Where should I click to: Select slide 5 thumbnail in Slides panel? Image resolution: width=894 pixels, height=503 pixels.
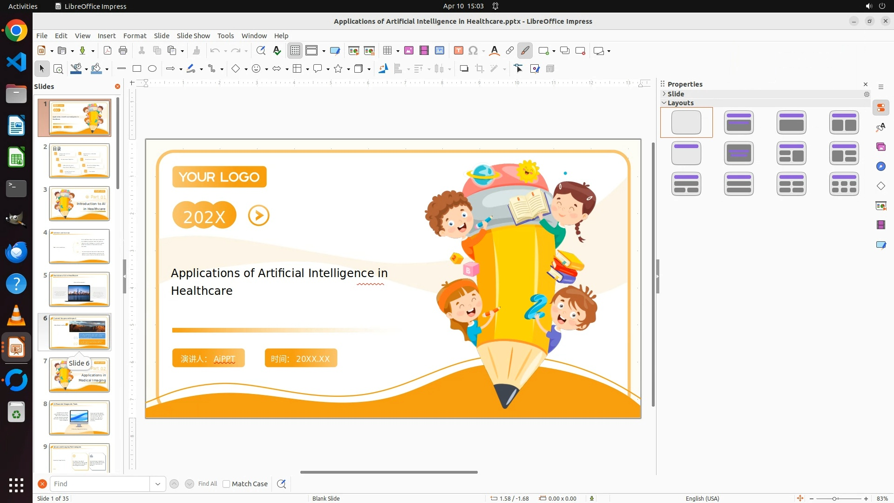pos(79,289)
